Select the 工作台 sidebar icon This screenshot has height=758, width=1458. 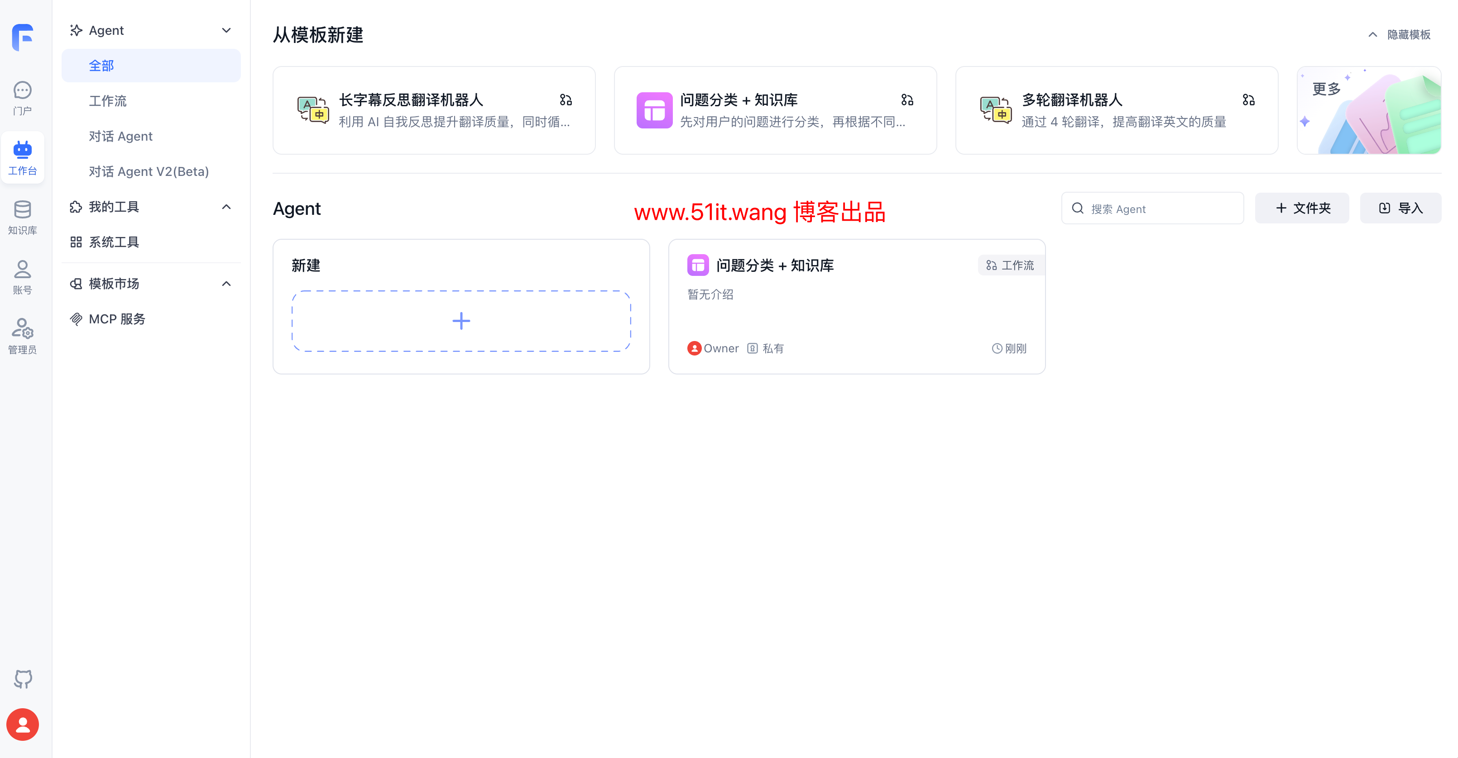tap(23, 157)
